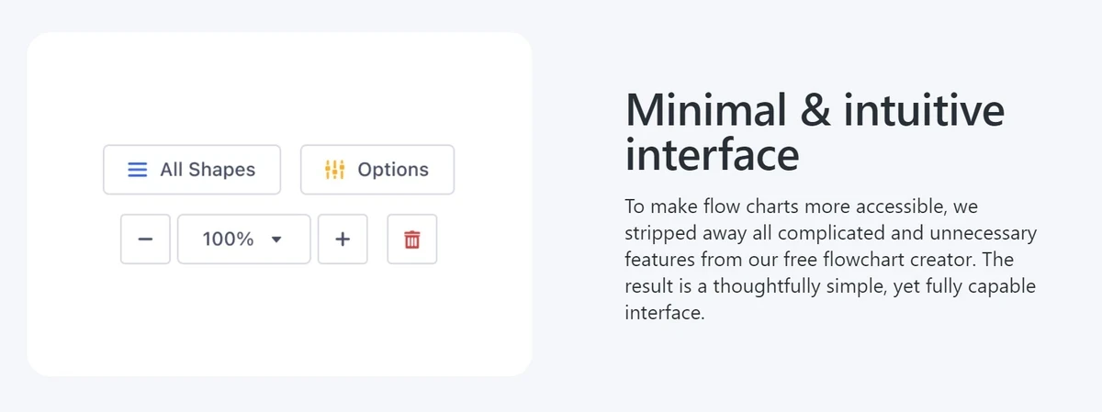Select the '100%' zoom value text

coord(228,239)
